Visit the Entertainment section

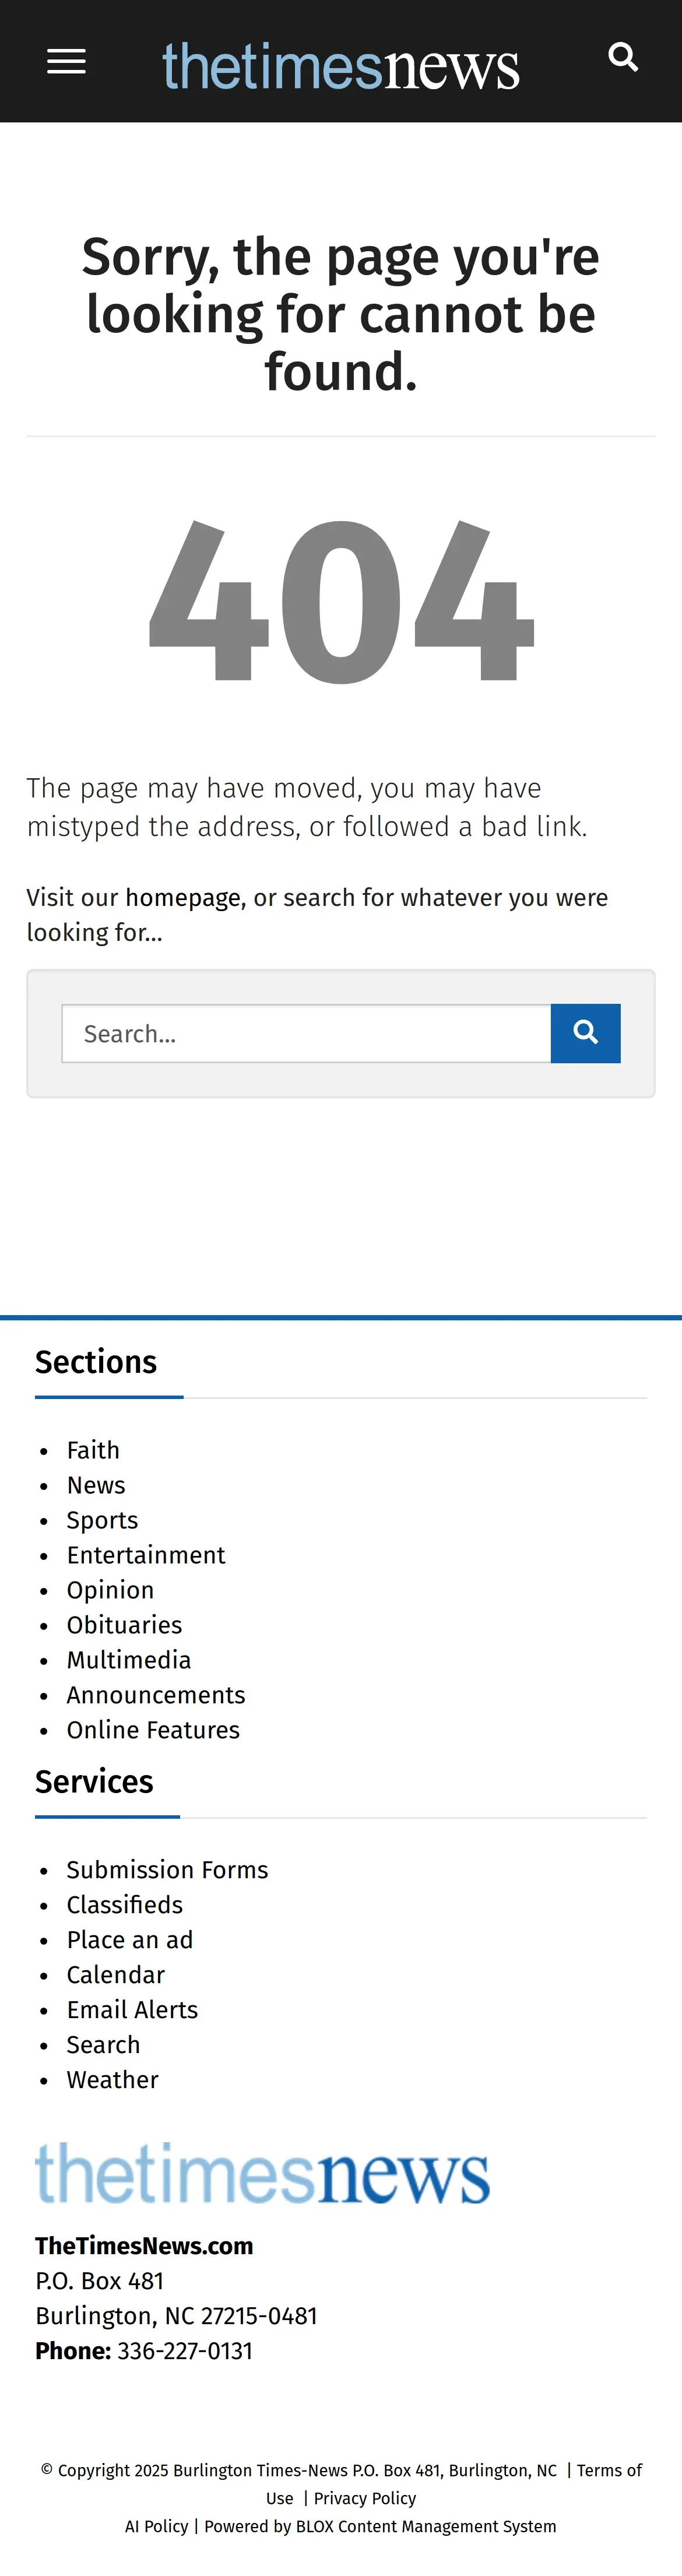(x=146, y=1555)
